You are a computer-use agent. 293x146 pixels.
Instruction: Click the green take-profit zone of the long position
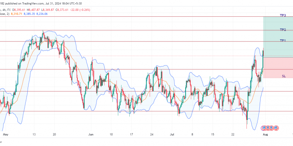[278, 37]
